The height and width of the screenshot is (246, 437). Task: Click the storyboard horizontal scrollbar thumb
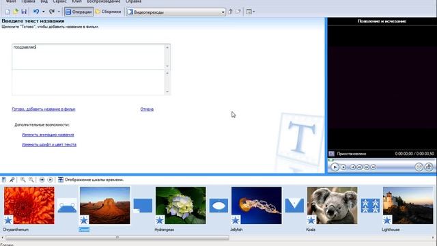(x=117, y=238)
